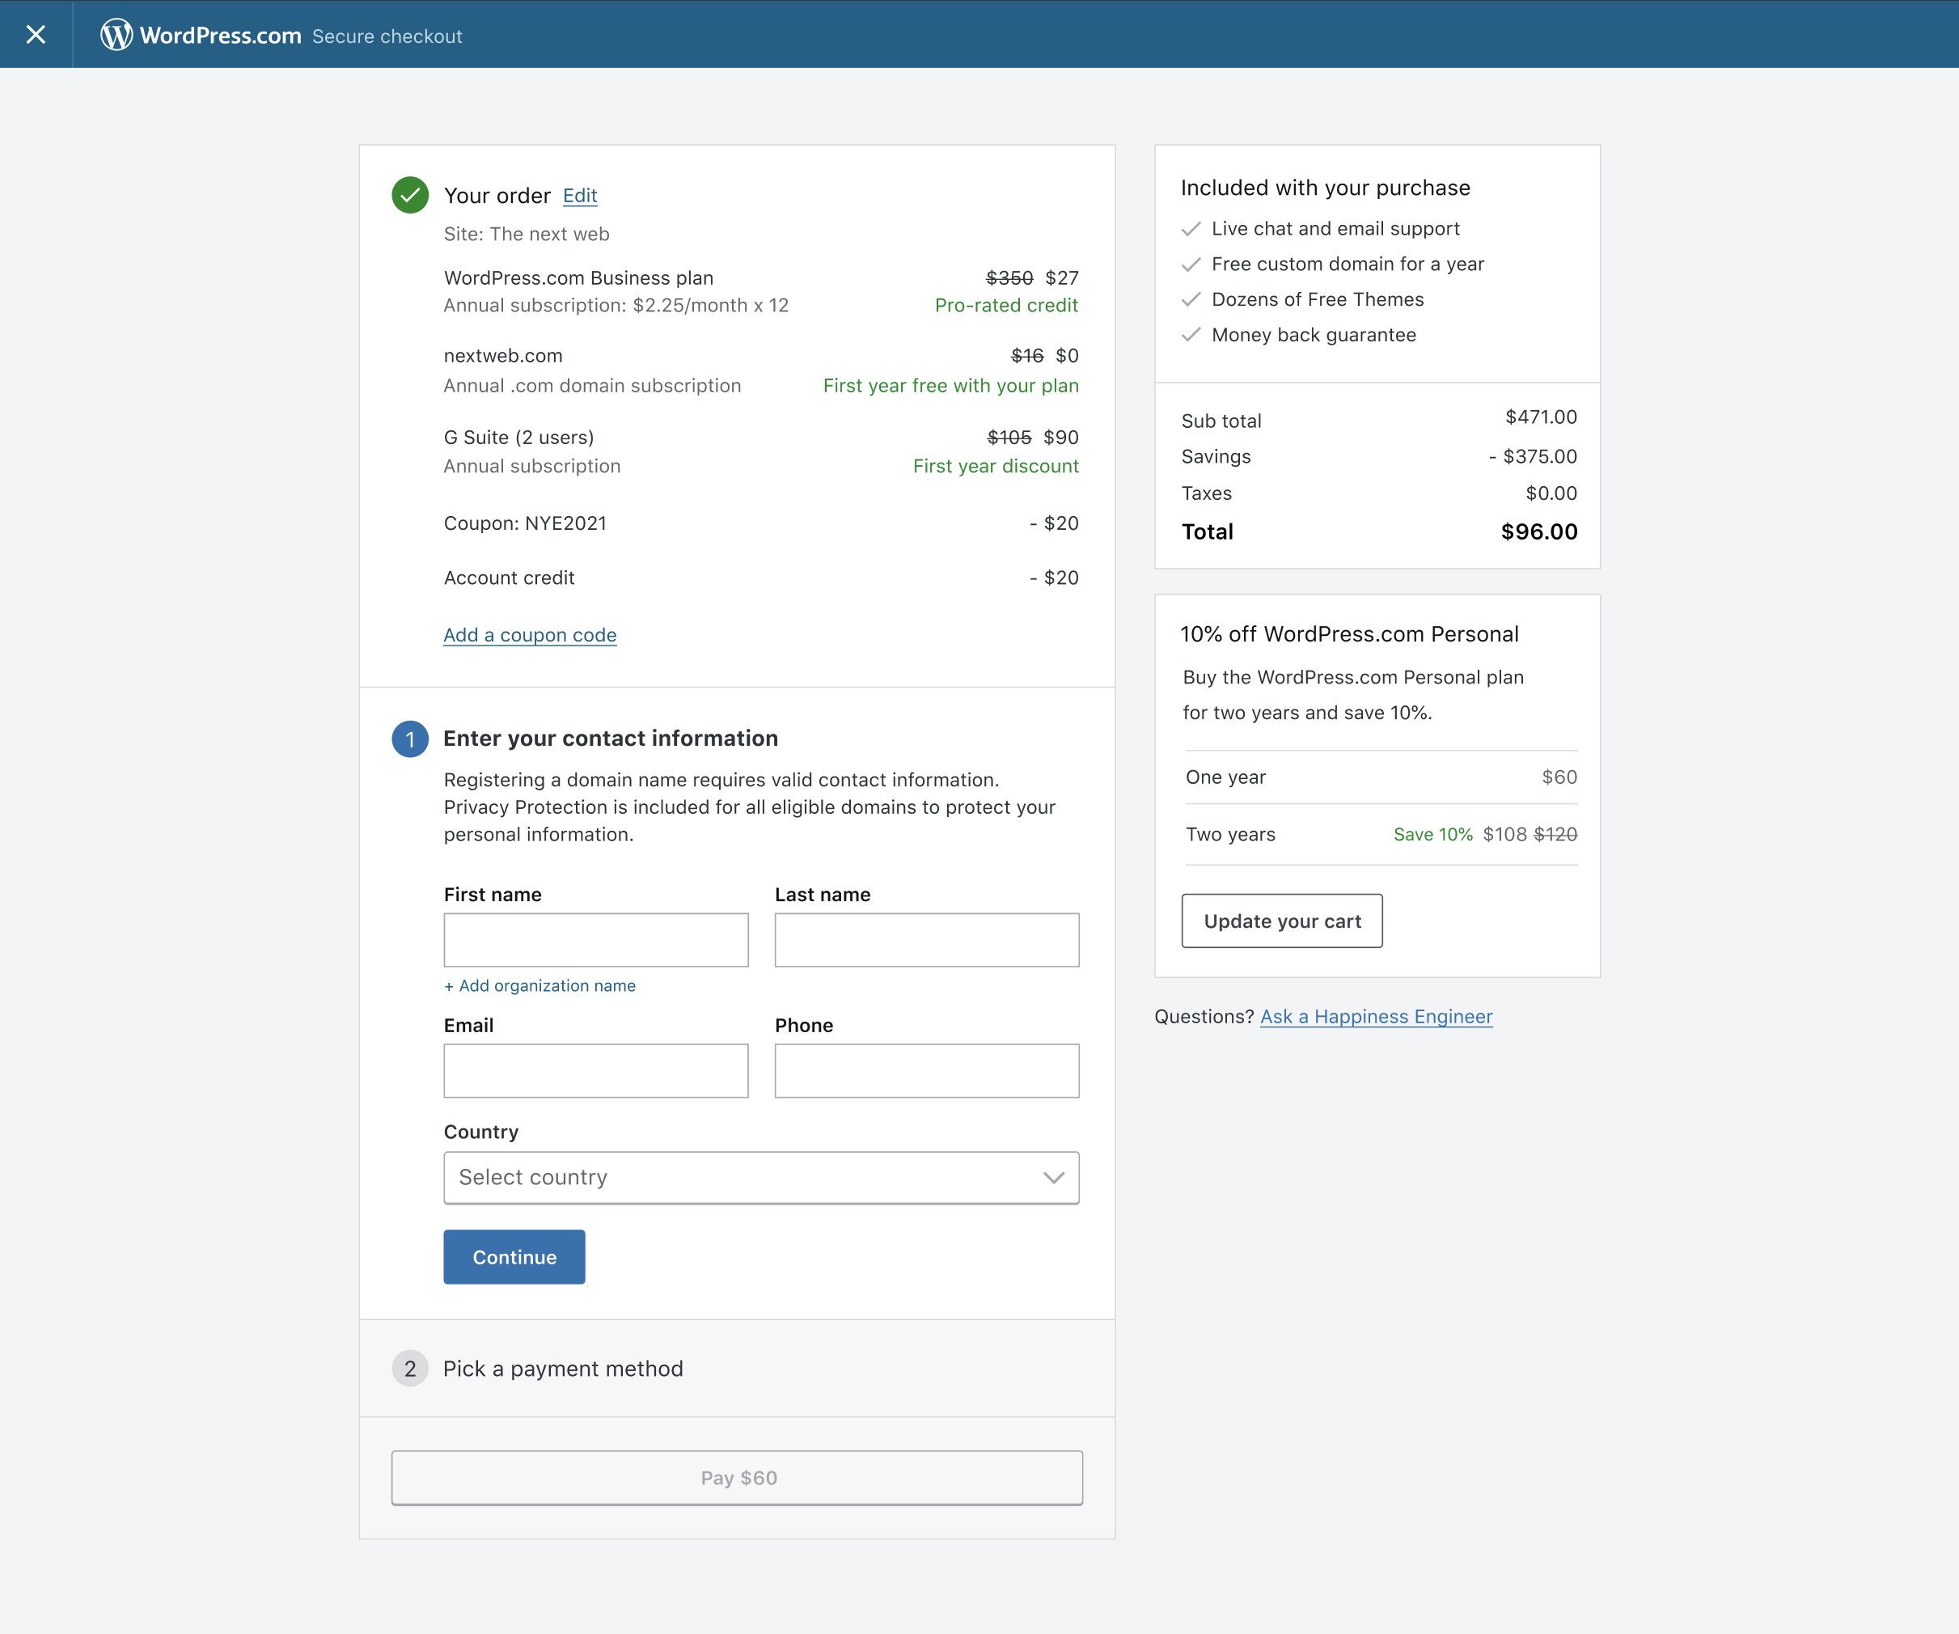Click the First name field
Image resolution: width=1959 pixels, height=1634 pixels.
595,940
